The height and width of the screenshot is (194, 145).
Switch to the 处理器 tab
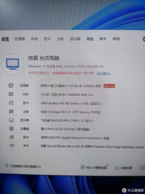coord(20,39)
